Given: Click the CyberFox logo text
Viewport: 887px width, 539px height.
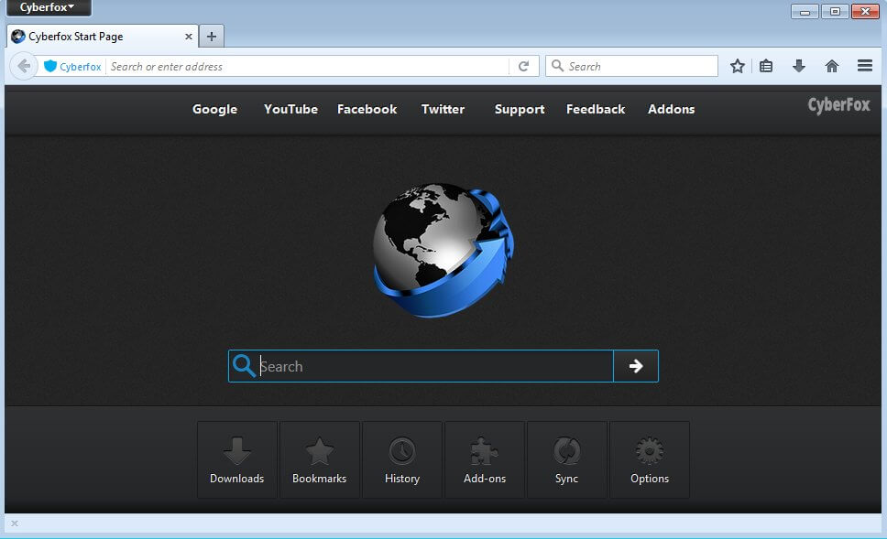Looking at the screenshot, I should point(839,105).
